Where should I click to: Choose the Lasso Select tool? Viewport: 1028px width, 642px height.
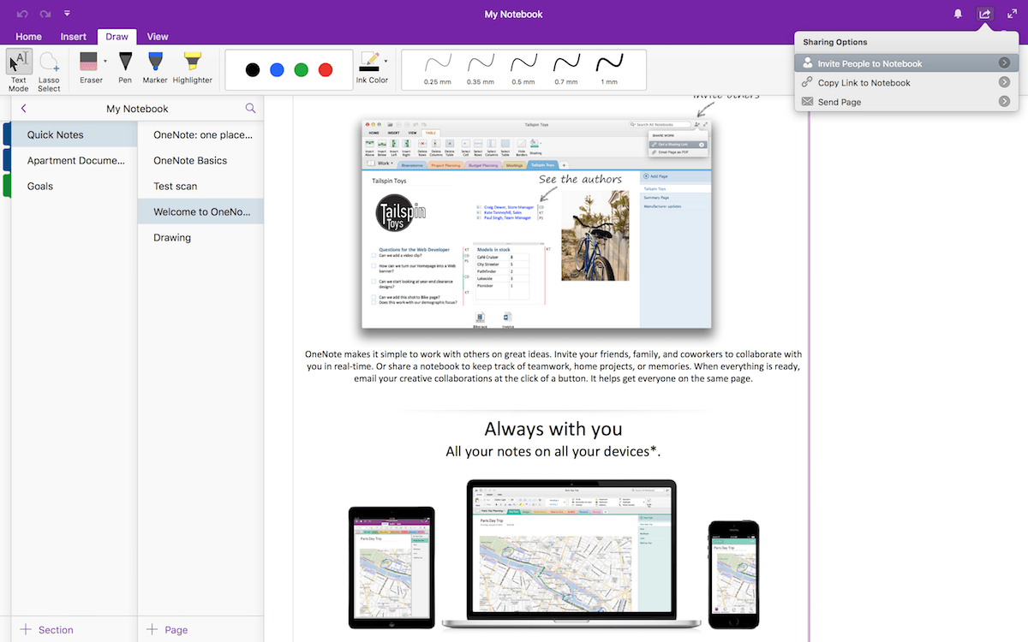49,70
